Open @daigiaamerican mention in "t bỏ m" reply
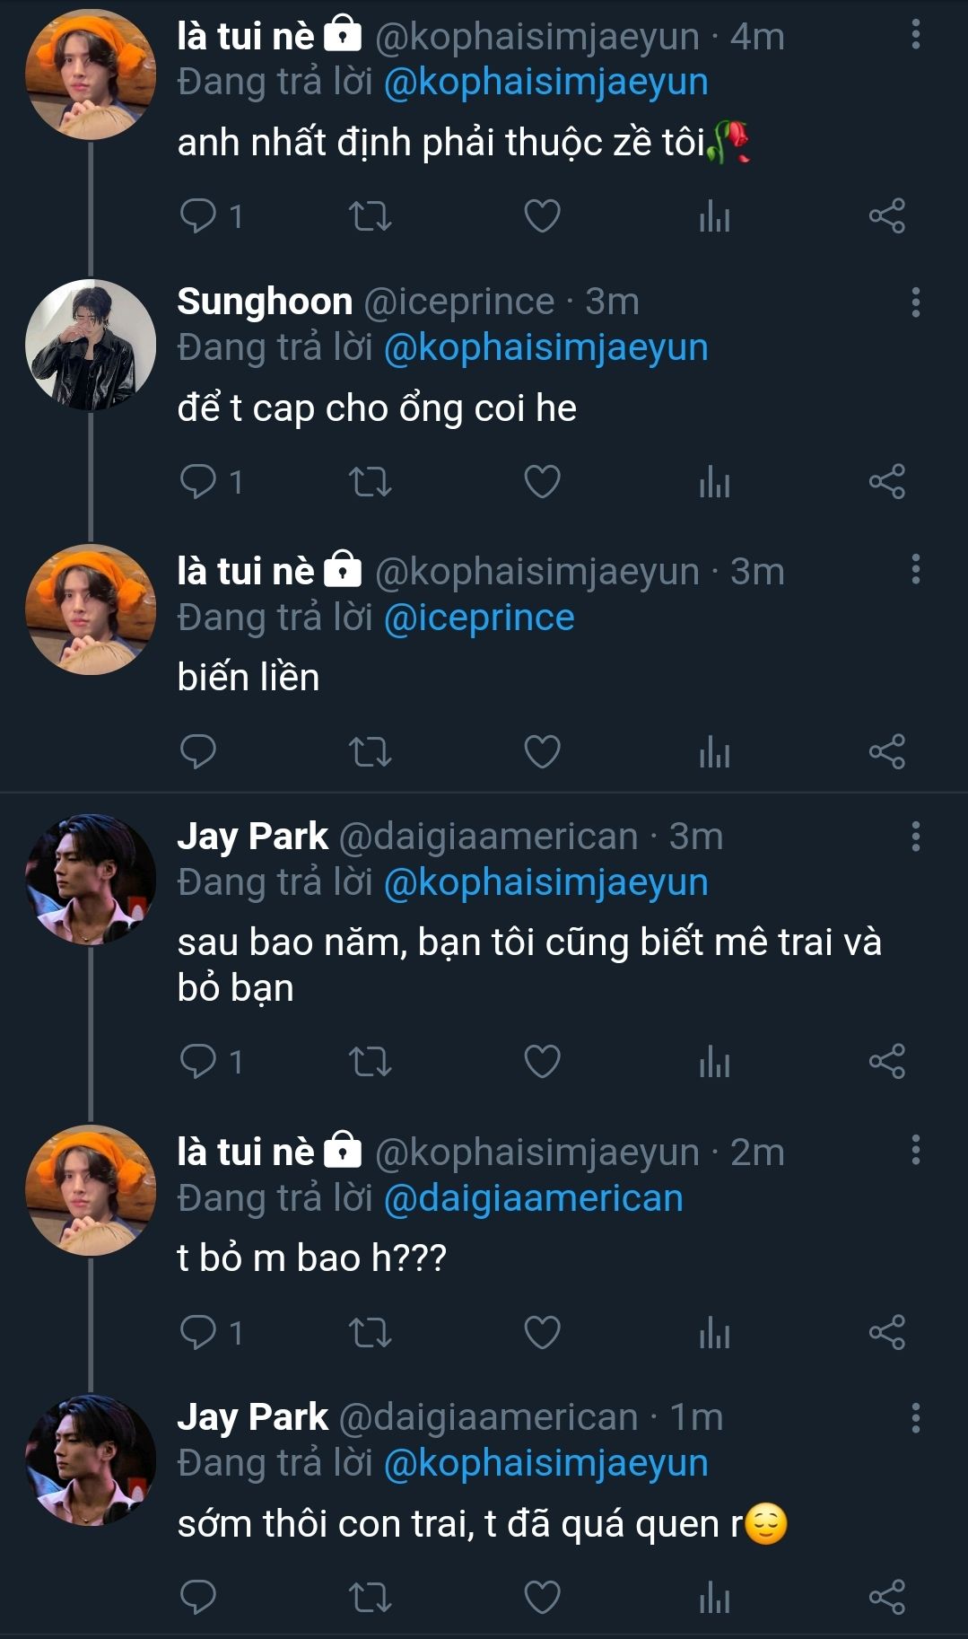This screenshot has height=1639, width=968. tap(533, 1198)
